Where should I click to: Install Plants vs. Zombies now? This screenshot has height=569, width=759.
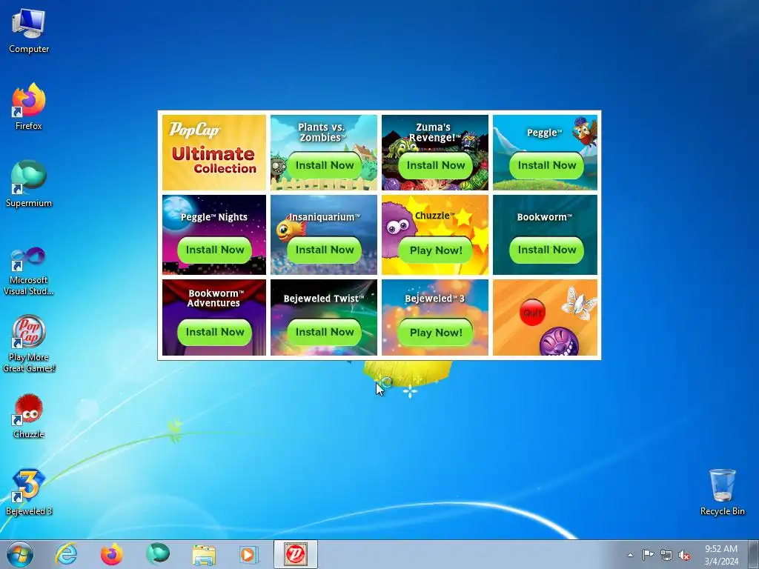click(x=325, y=165)
